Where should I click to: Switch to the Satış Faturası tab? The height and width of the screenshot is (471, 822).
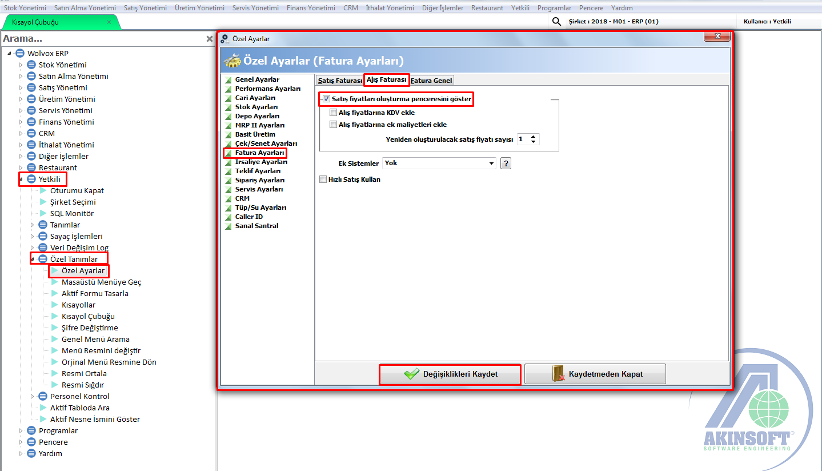click(x=340, y=81)
